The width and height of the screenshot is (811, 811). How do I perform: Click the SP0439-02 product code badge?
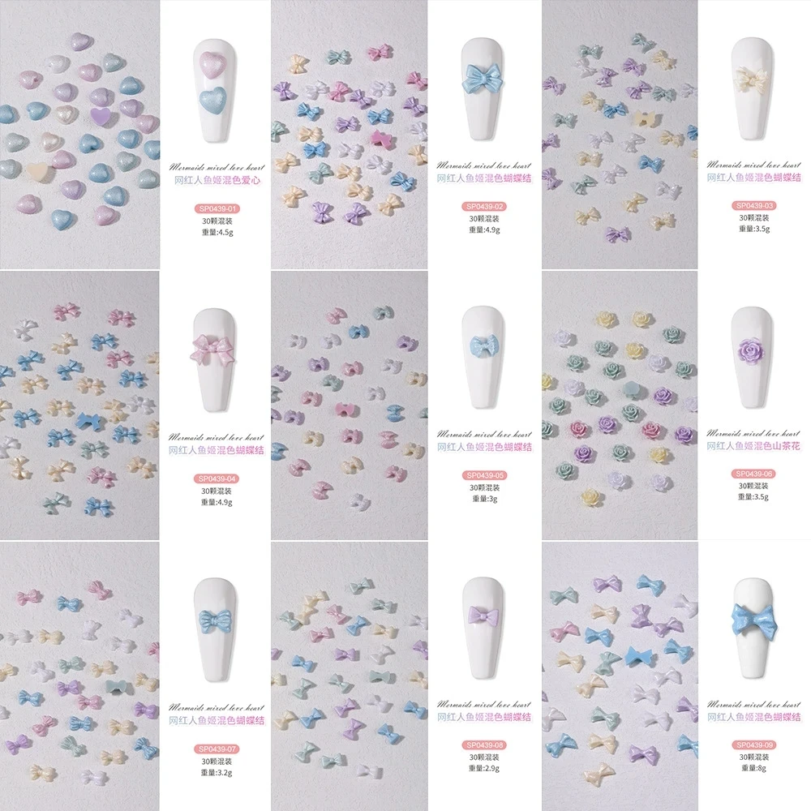tap(484, 206)
